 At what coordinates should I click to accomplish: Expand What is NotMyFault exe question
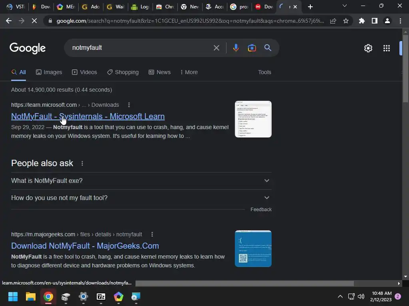(141, 180)
